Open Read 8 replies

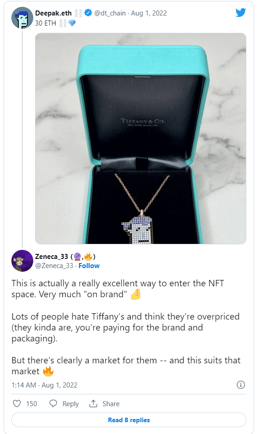pyautogui.click(x=128, y=420)
